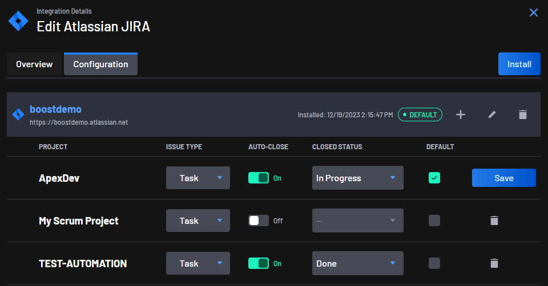Open the boostdemo link
The image size is (548, 286).
55,109
